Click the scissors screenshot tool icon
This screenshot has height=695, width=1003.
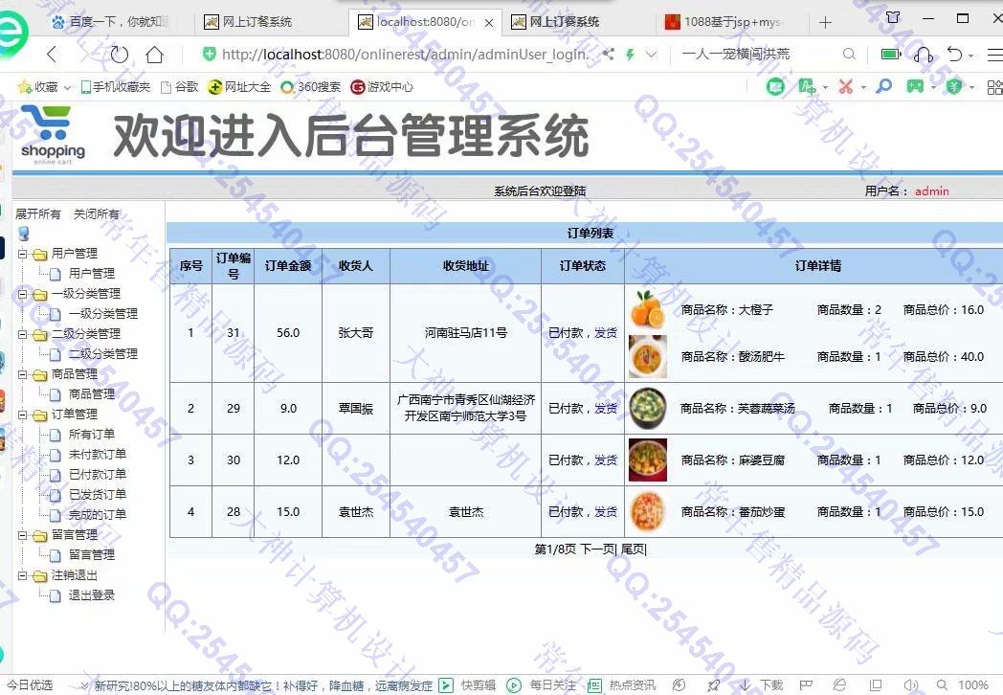click(x=846, y=86)
